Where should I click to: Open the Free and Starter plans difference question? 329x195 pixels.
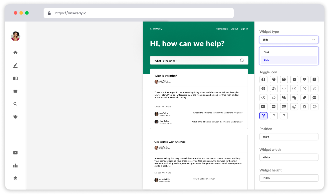217,122
